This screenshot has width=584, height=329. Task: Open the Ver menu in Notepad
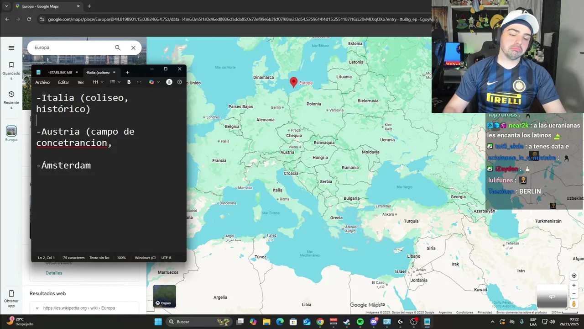click(81, 82)
